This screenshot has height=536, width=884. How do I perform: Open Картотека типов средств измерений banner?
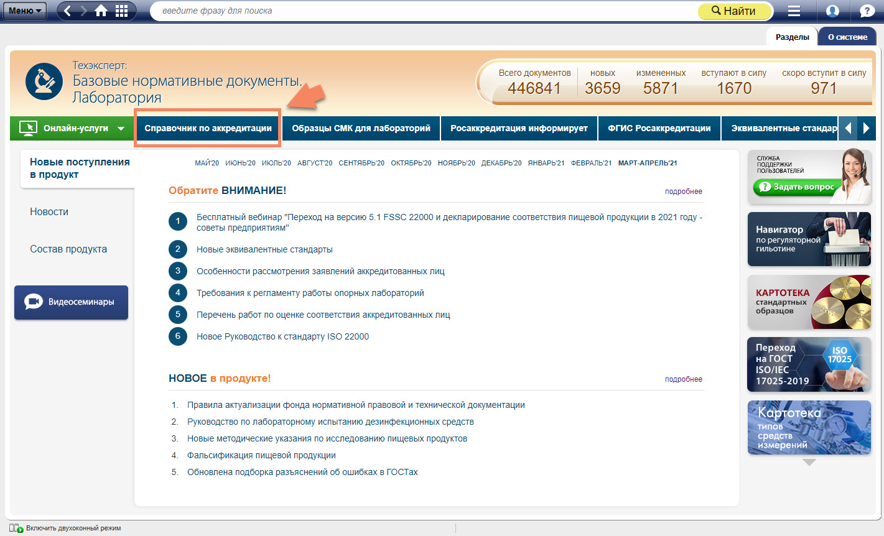coord(809,428)
